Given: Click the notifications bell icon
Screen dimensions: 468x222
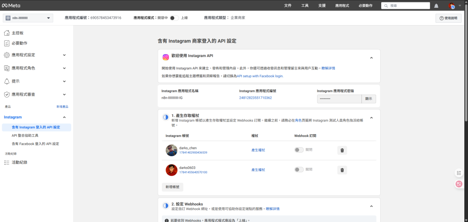Looking at the screenshot, I should point(436,5).
